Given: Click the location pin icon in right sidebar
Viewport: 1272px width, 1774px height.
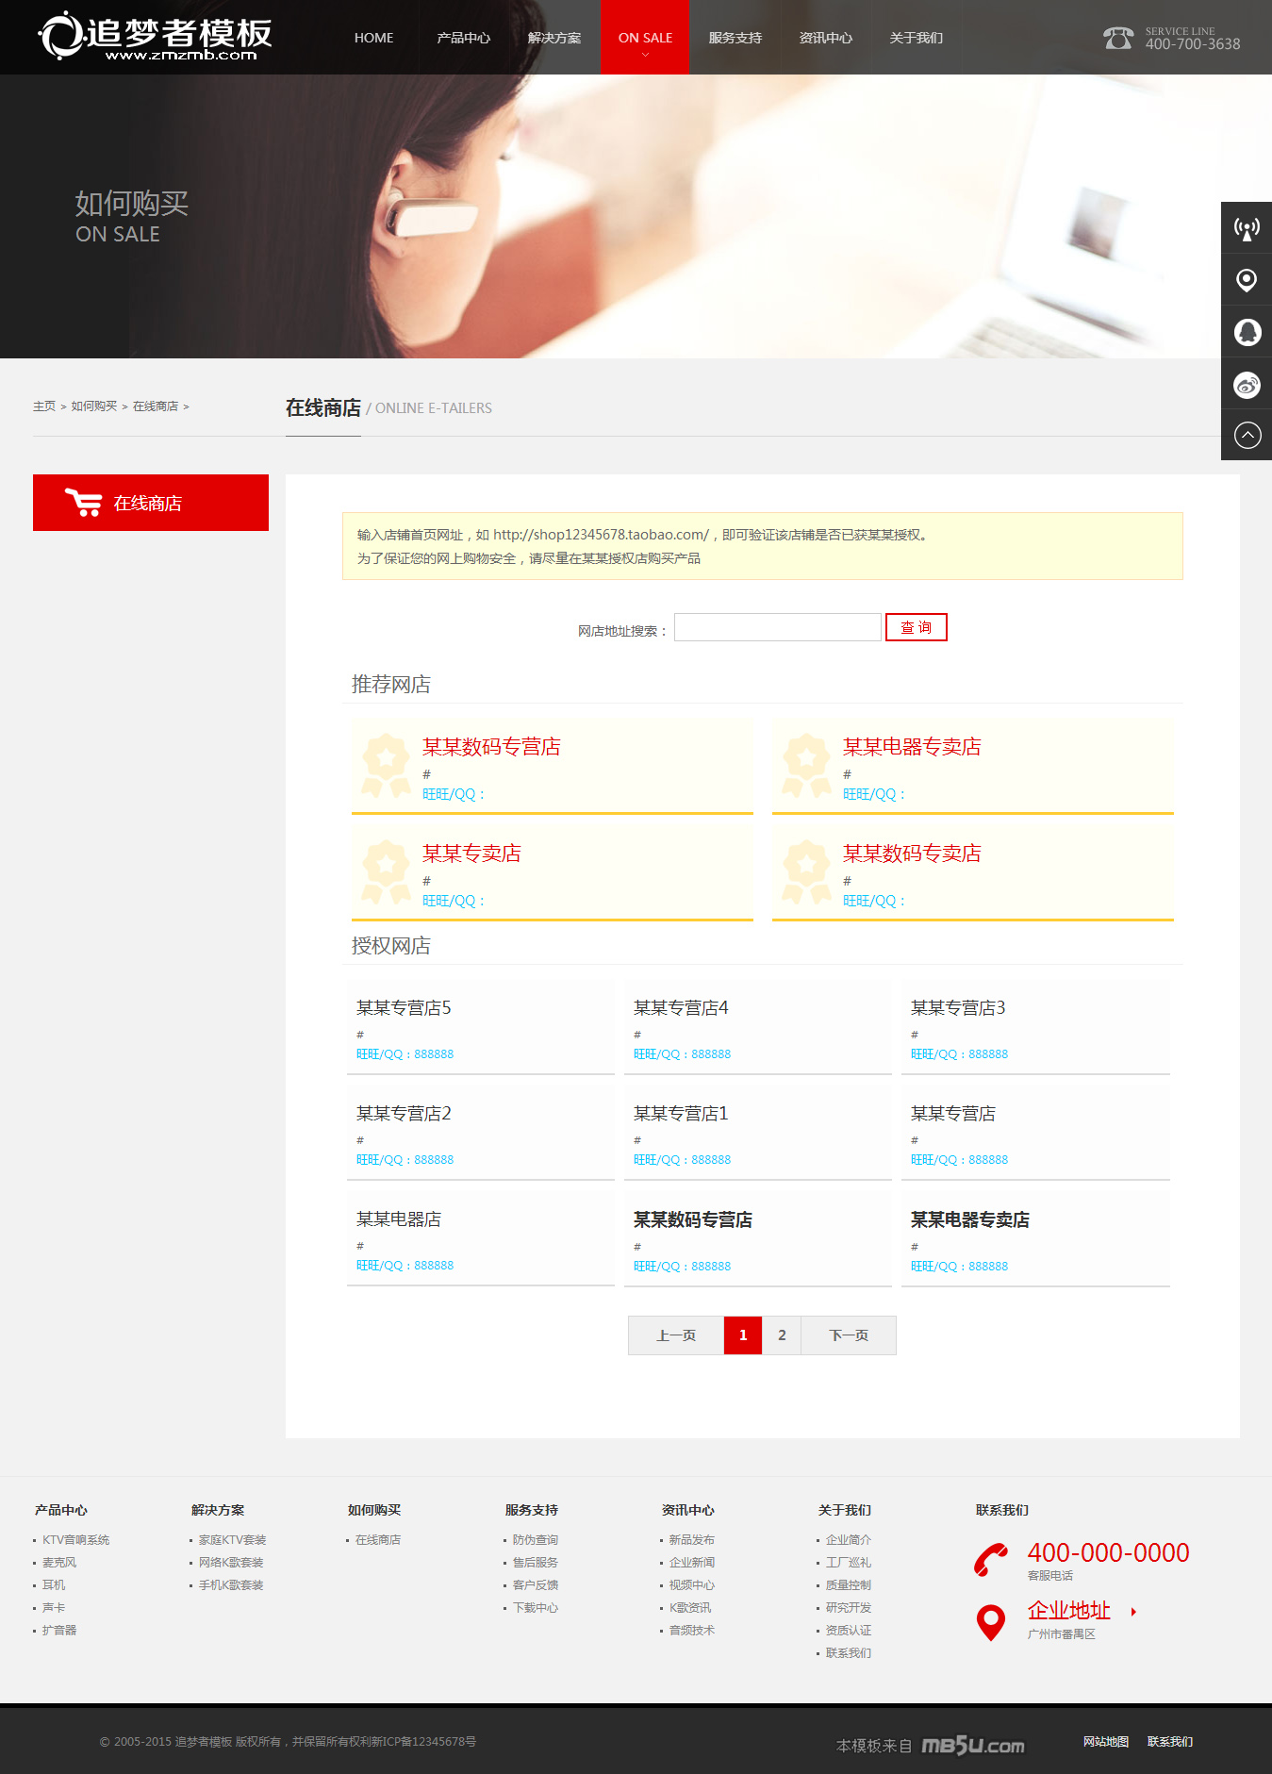Looking at the screenshot, I should (x=1247, y=280).
